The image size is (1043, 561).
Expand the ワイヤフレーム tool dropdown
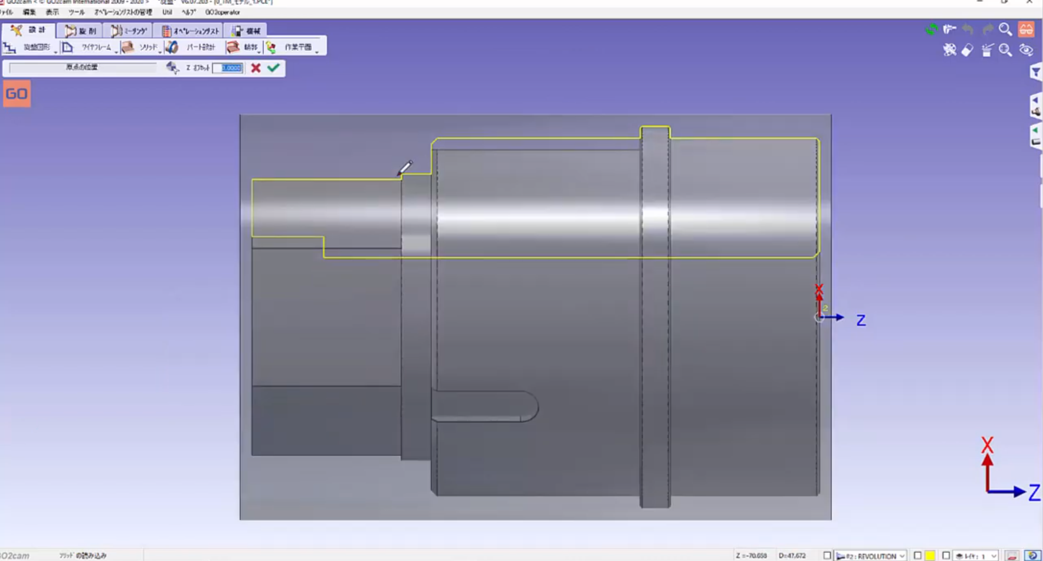[x=116, y=50]
